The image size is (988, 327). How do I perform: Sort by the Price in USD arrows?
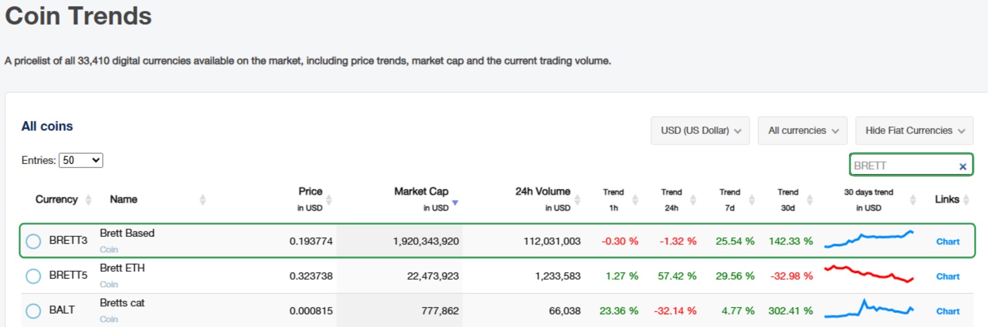pos(329,200)
